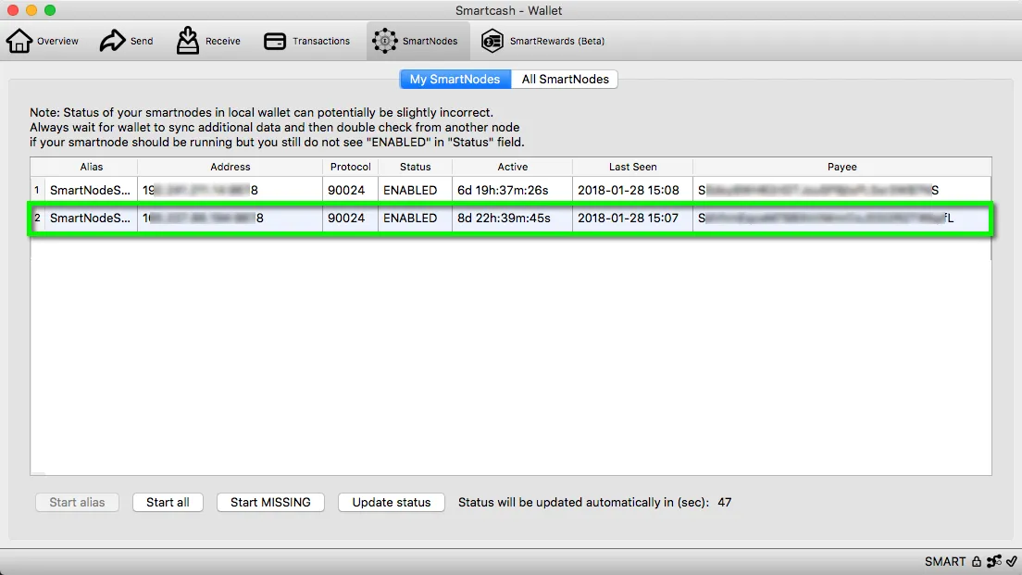The height and width of the screenshot is (575, 1022).
Task: Click the row number 1 cell
Action: click(37, 191)
